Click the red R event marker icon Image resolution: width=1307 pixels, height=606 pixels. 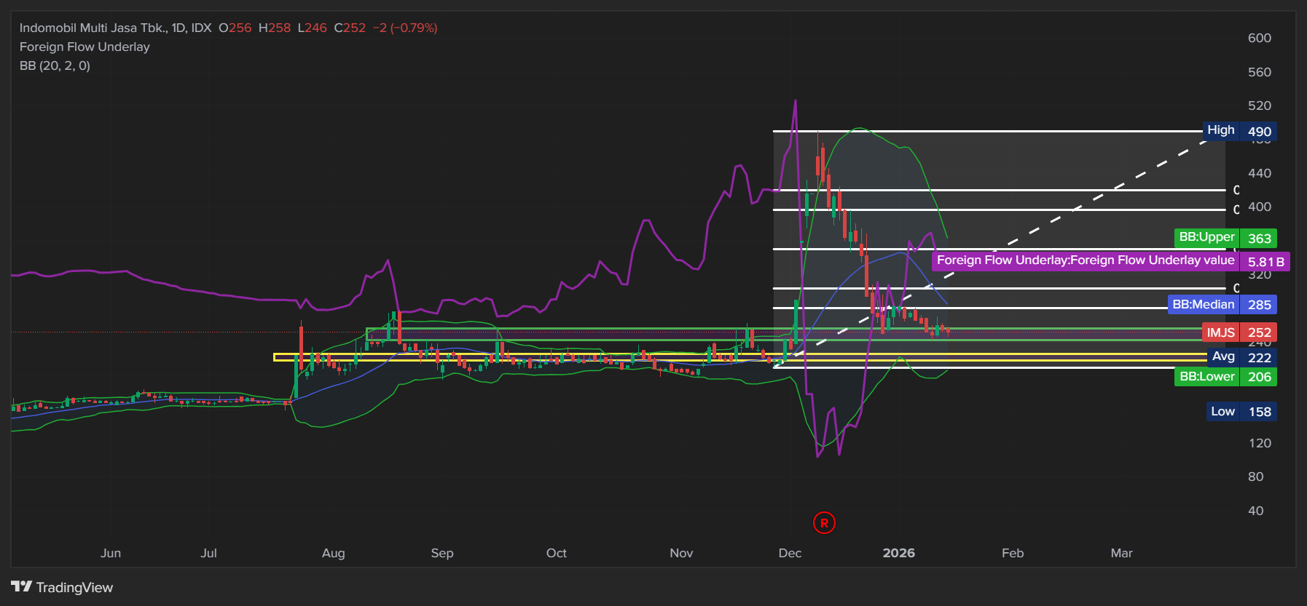[824, 522]
